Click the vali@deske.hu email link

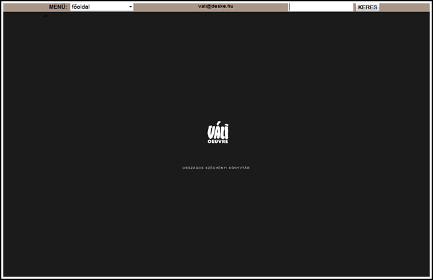click(x=216, y=6)
